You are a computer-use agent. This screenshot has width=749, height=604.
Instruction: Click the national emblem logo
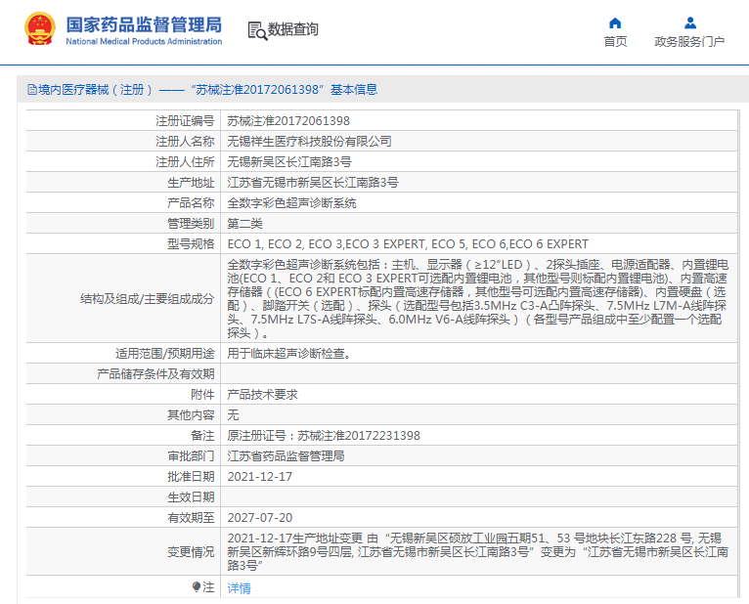click(40, 29)
